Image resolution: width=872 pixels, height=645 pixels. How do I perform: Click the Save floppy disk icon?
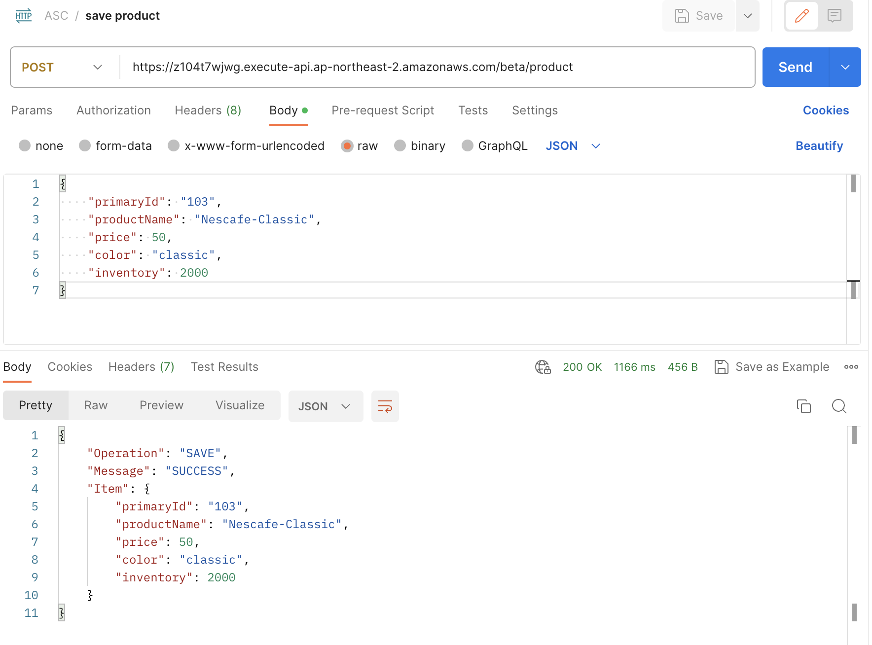pyautogui.click(x=682, y=16)
